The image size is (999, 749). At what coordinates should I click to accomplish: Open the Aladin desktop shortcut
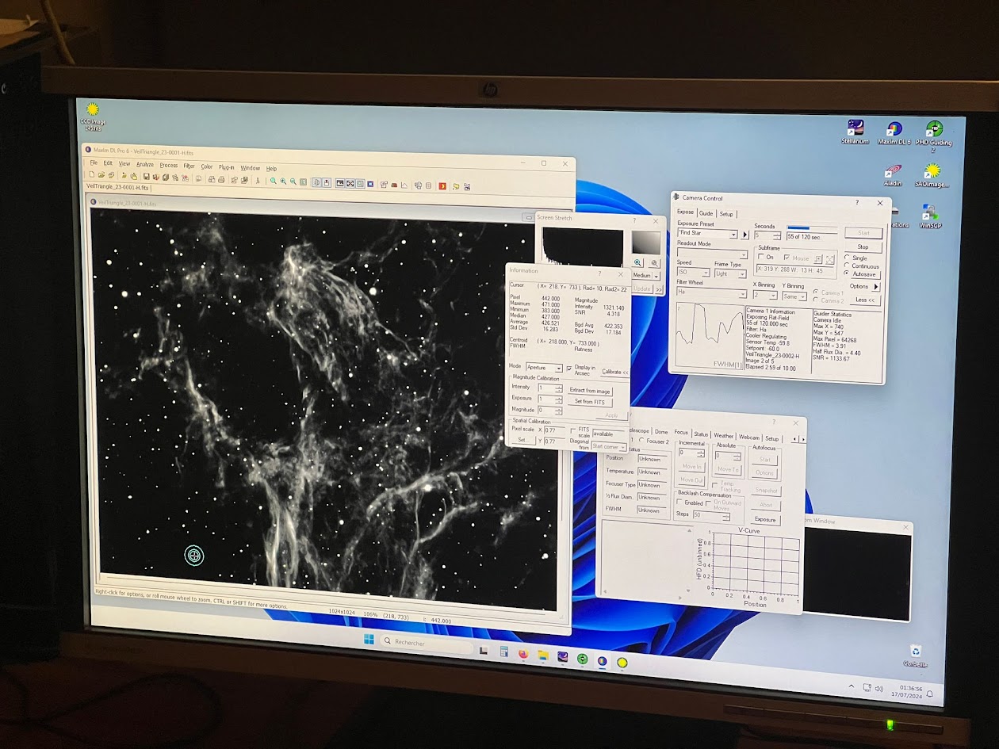click(x=893, y=172)
